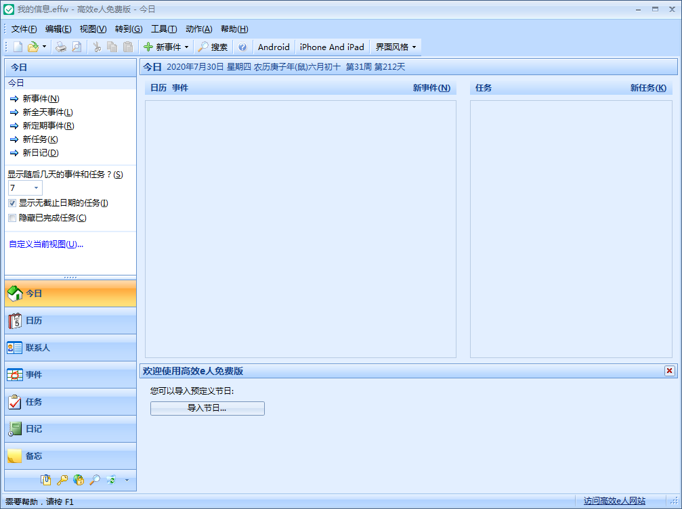Open the 文件(F) menu
This screenshot has width=682, height=509.
coord(24,29)
